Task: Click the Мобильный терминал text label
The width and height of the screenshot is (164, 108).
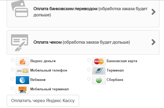Action: (50, 89)
